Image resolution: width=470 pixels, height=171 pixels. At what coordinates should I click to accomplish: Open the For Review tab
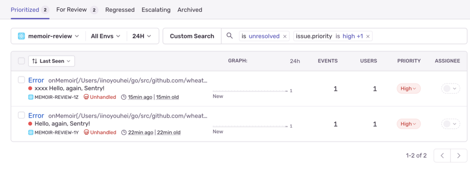[x=77, y=10]
